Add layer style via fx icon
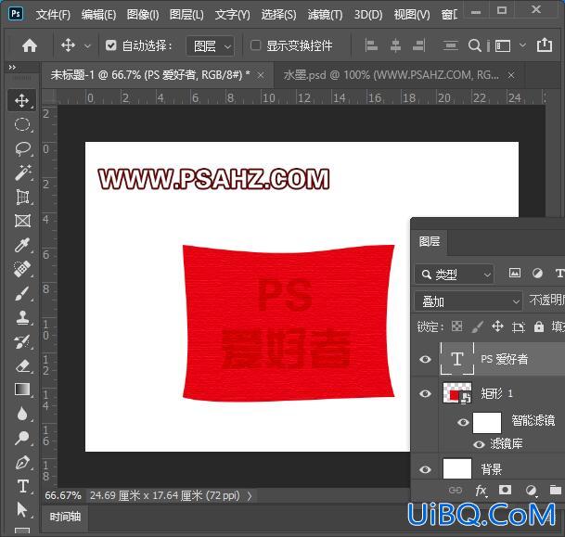 (482, 491)
